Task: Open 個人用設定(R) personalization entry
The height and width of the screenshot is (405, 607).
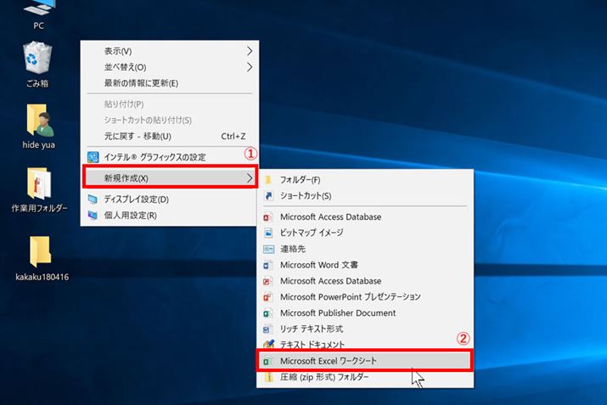Action: coord(170,216)
